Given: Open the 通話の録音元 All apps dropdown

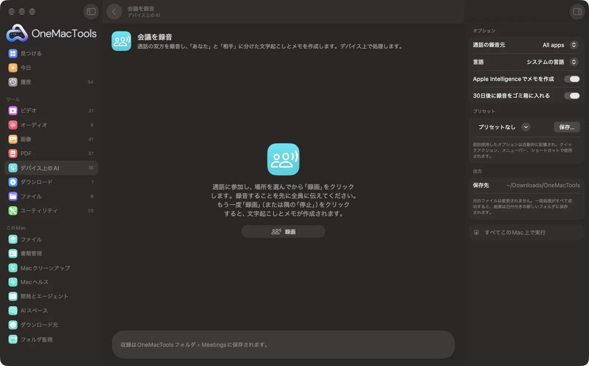Looking at the screenshot, I should click(560, 45).
